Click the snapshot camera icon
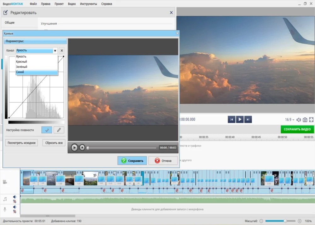 [x=305, y=120]
